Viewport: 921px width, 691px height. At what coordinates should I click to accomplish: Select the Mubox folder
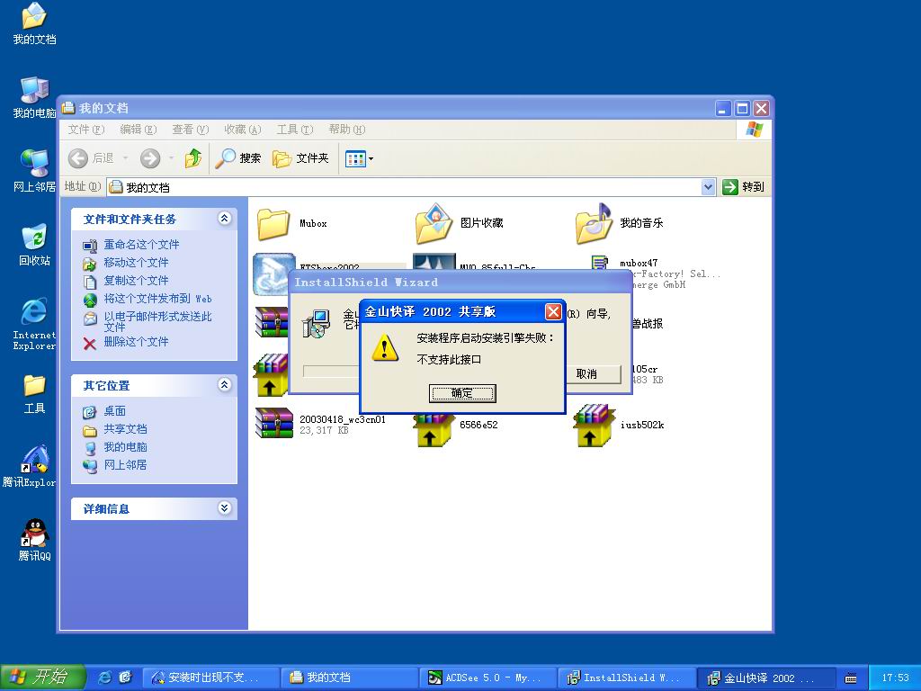tap(292, 223)
